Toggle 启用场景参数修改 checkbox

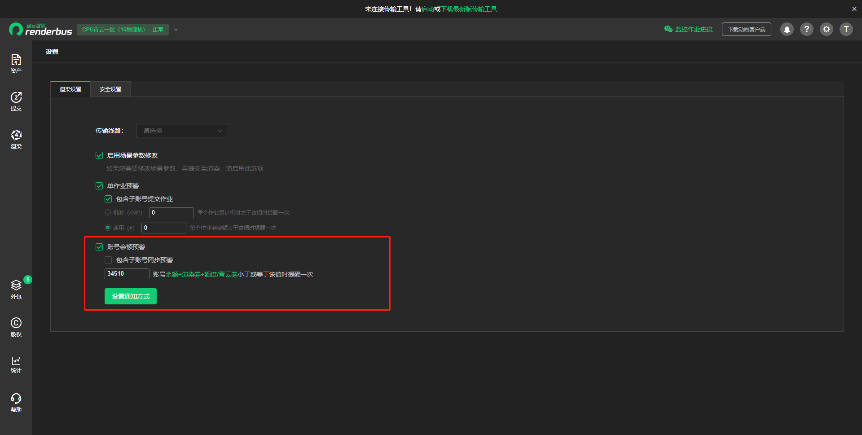click(99, 155)
